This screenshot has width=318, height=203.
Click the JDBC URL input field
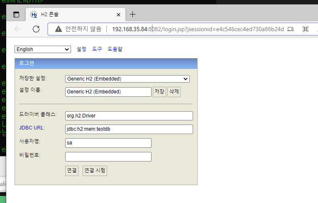pyautogui.click(x=129, y=129)
